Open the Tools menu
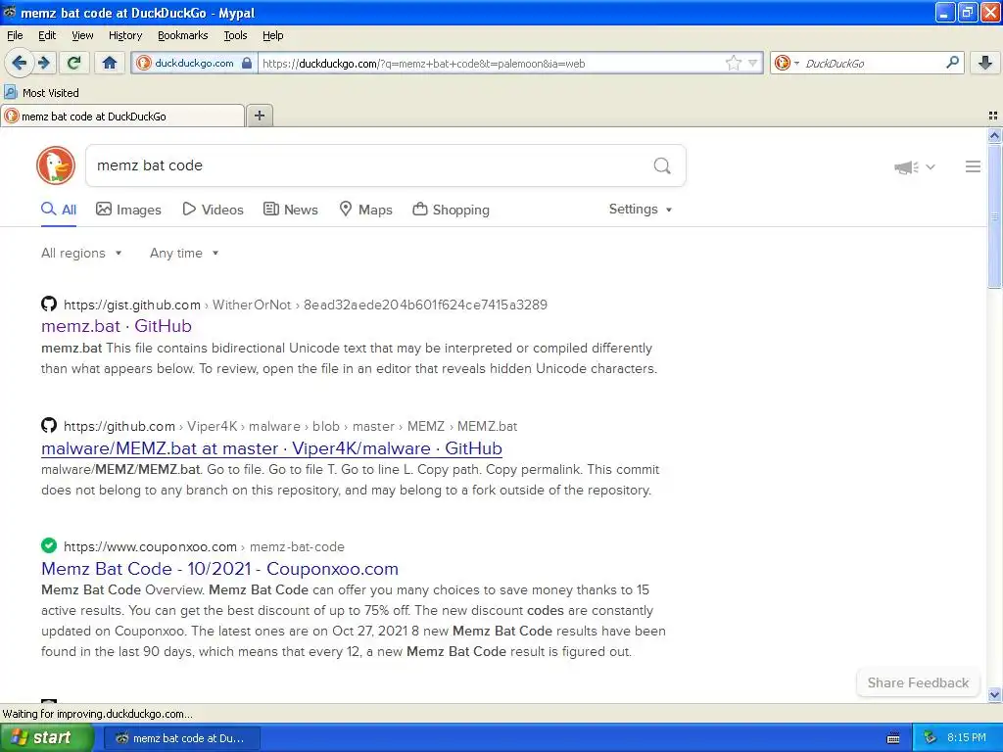Viewport: 1003px width, 752px height. (235, 35)
